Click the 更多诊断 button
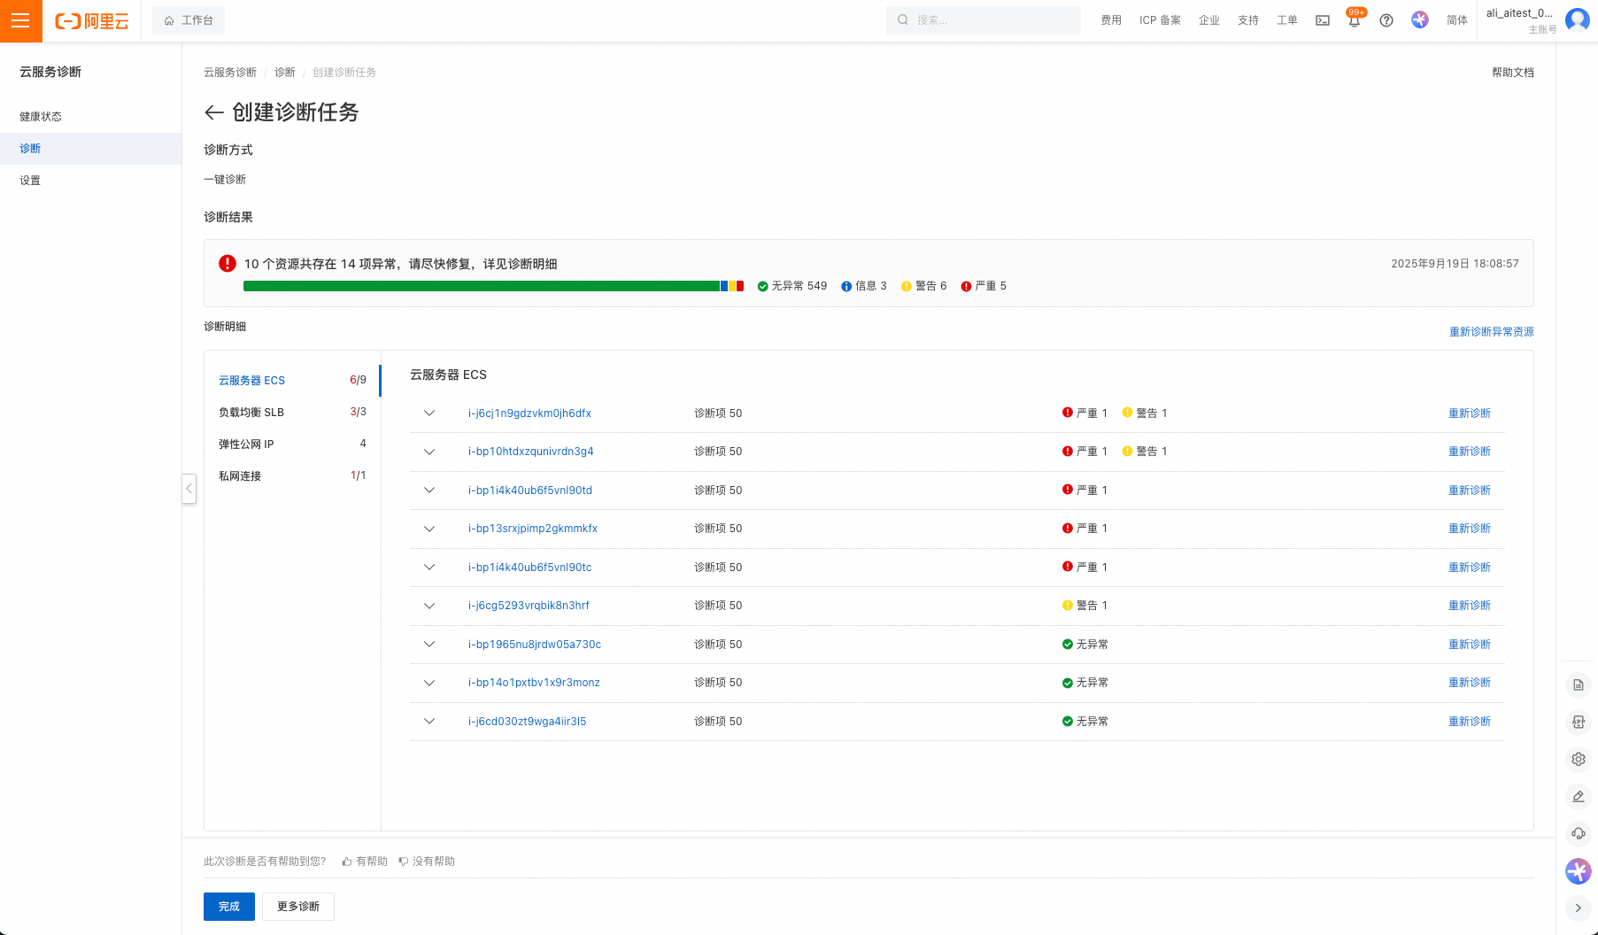Screen dimensions: 1598x935 pyautogui.click(x=298, y=907)
